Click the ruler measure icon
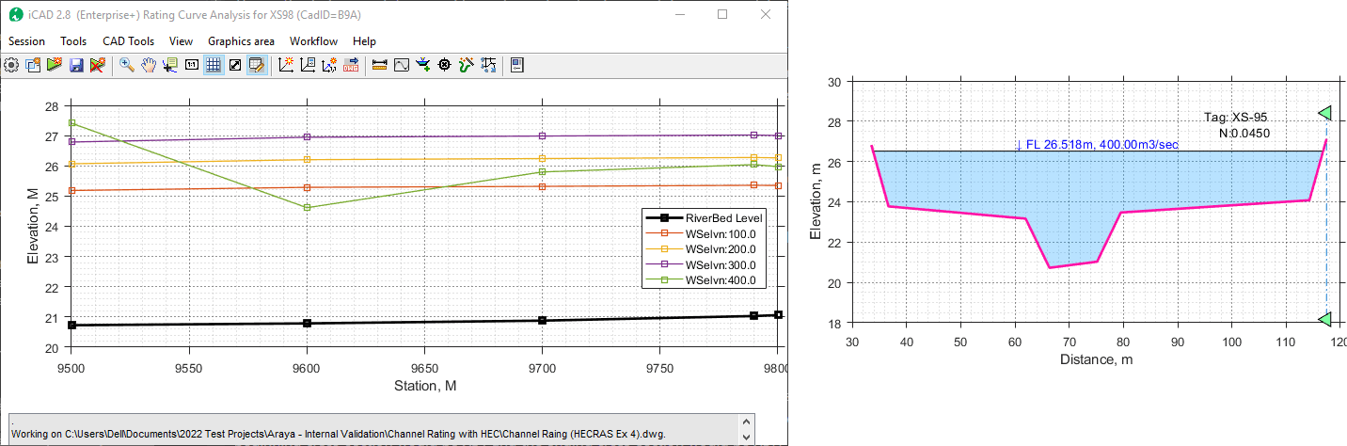Image resolution: width=1347 pixels, height=446 pixels. click(x=380, y=65)
